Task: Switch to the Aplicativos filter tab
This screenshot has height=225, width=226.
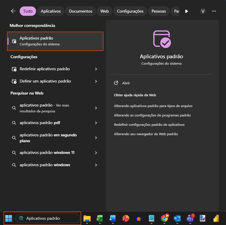Action: point(51,11)
